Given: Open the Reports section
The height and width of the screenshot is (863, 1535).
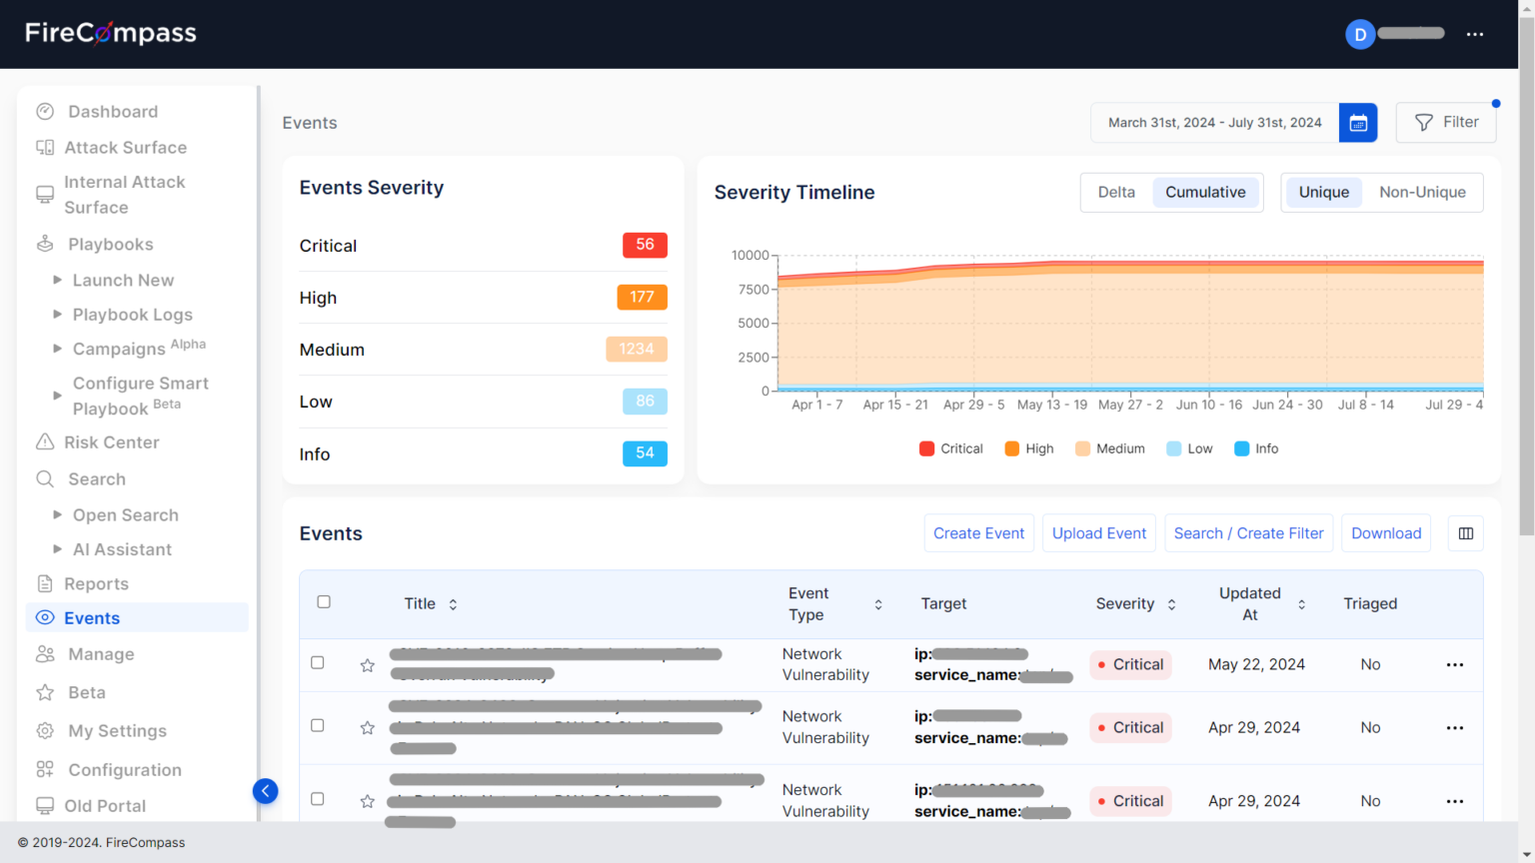Looking at the screenshot, I should (96, 583).
